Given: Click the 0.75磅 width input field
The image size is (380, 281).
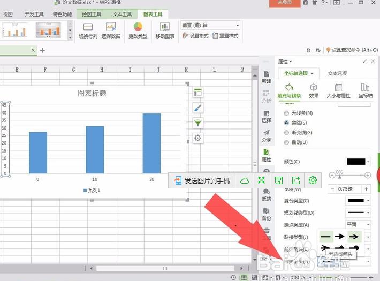Looking at the screenshot, I should pos(349,189).
